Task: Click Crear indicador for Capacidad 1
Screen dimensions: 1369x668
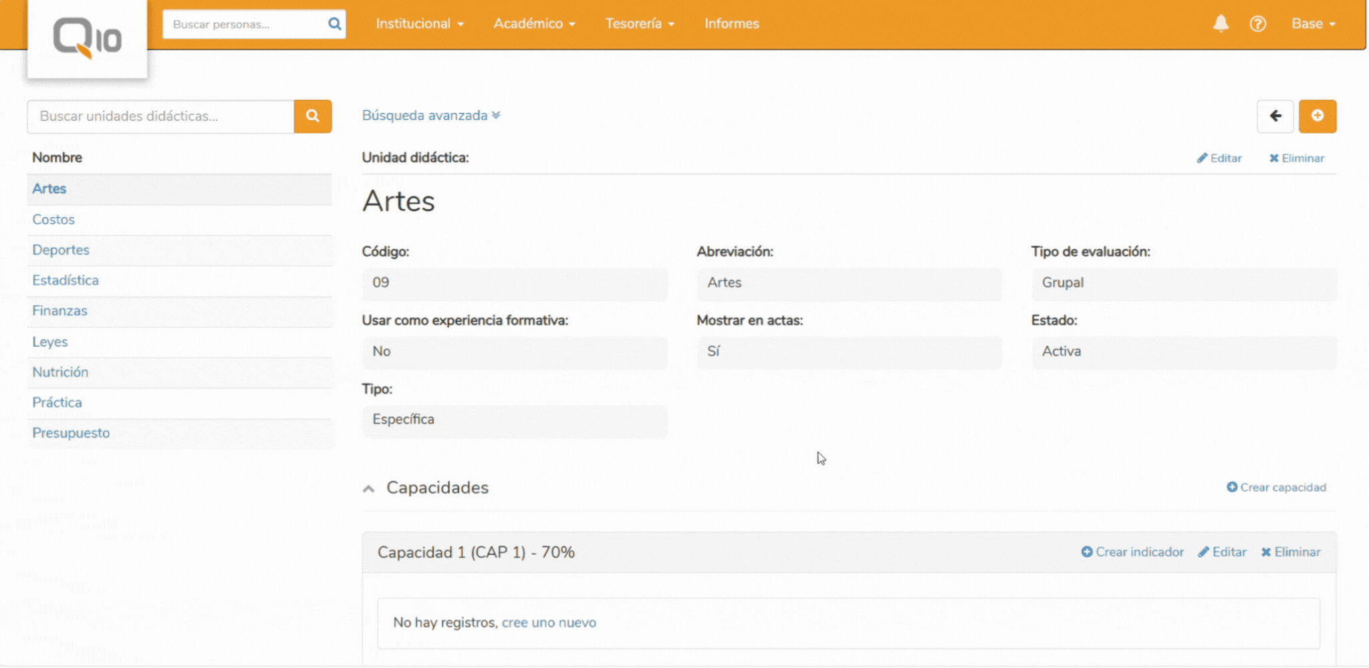Action: pyautogui.click(x=1132, y=552)
